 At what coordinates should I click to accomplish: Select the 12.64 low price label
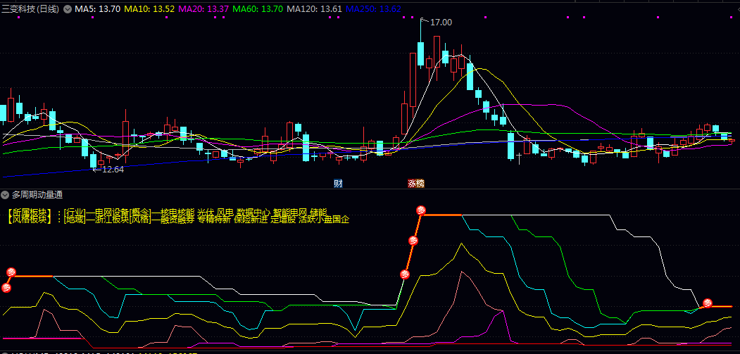coord(111,169)
